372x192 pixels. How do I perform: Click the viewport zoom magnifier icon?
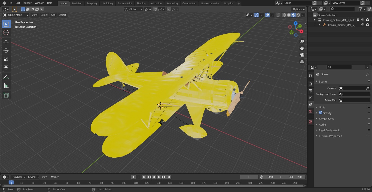tap(302, 41)
